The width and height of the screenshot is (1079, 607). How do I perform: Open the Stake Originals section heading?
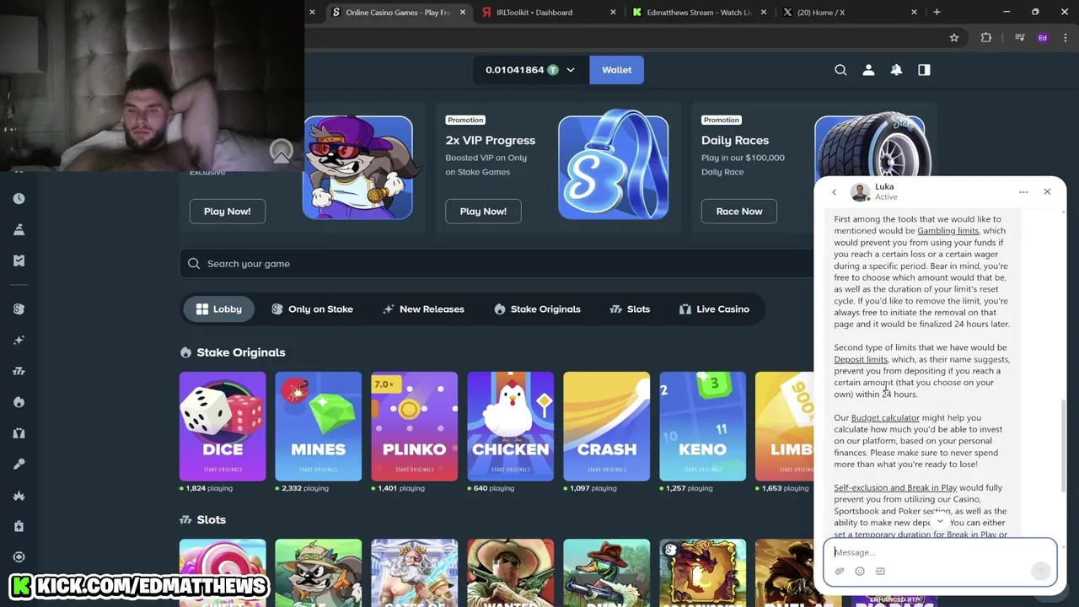(x=233, y=352)
